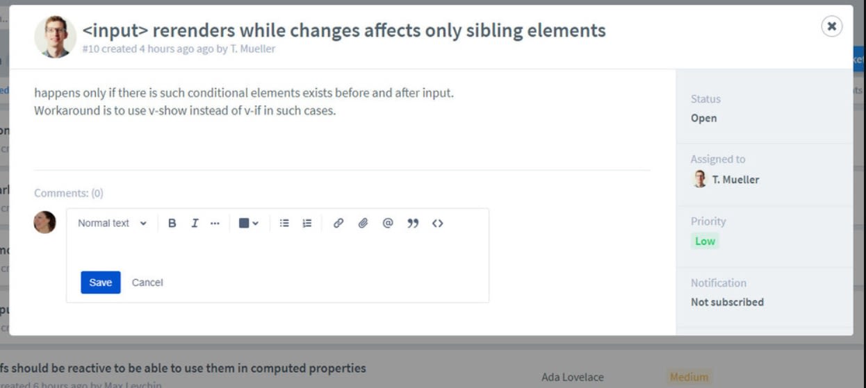Viewport: 866px width, 388px height.
Task: Insert a bulleted list
Action: coord(284,223)
